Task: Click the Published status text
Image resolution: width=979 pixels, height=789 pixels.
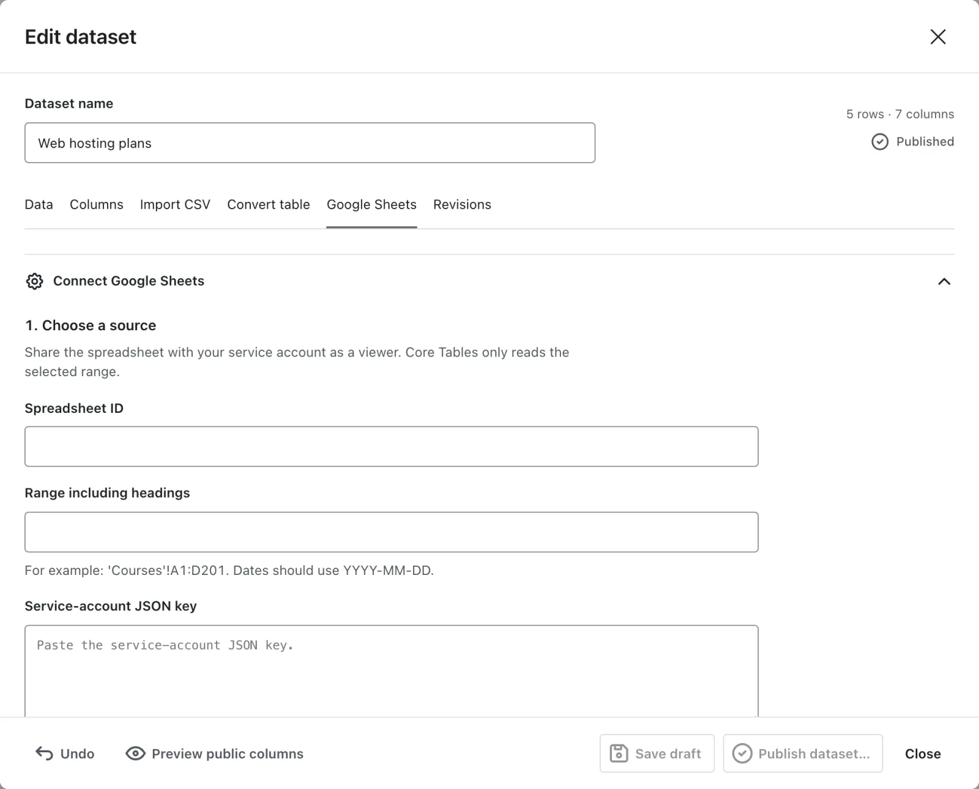Action: point(925,141)
